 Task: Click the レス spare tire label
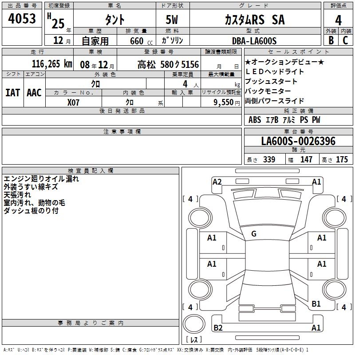(194, 339)
